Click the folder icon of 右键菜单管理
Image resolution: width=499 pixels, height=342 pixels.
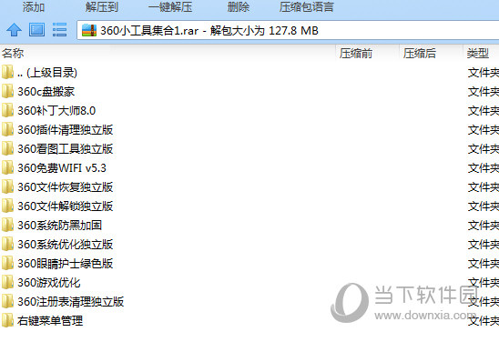point(7,320)
